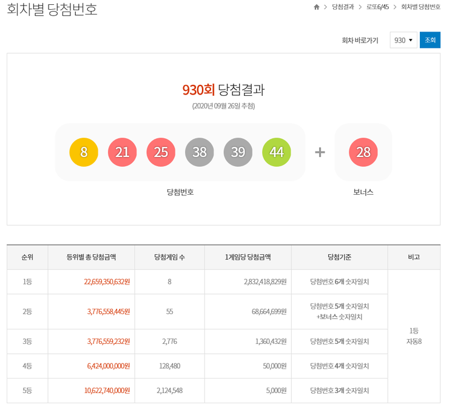Click the bonus ball number 28
The height and width of the screenshot is (407, 455).
click(363, 152)
